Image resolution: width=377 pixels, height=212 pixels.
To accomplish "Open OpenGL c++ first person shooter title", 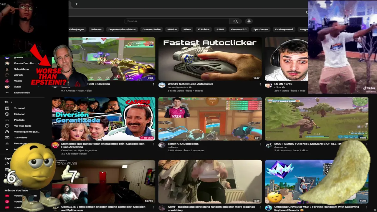I will click(x=103, y=208).
